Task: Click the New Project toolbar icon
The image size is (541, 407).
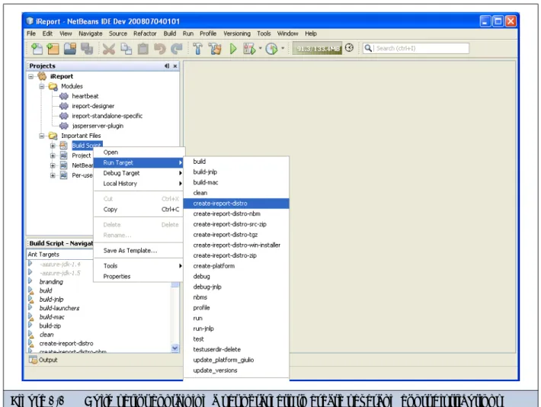Action: 53,49
